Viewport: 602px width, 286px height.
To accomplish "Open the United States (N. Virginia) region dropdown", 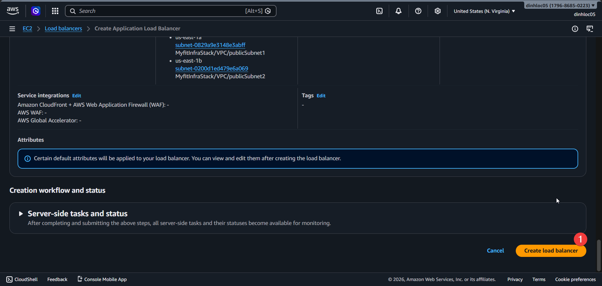I will pyautogui.click(x=484, y=11).
